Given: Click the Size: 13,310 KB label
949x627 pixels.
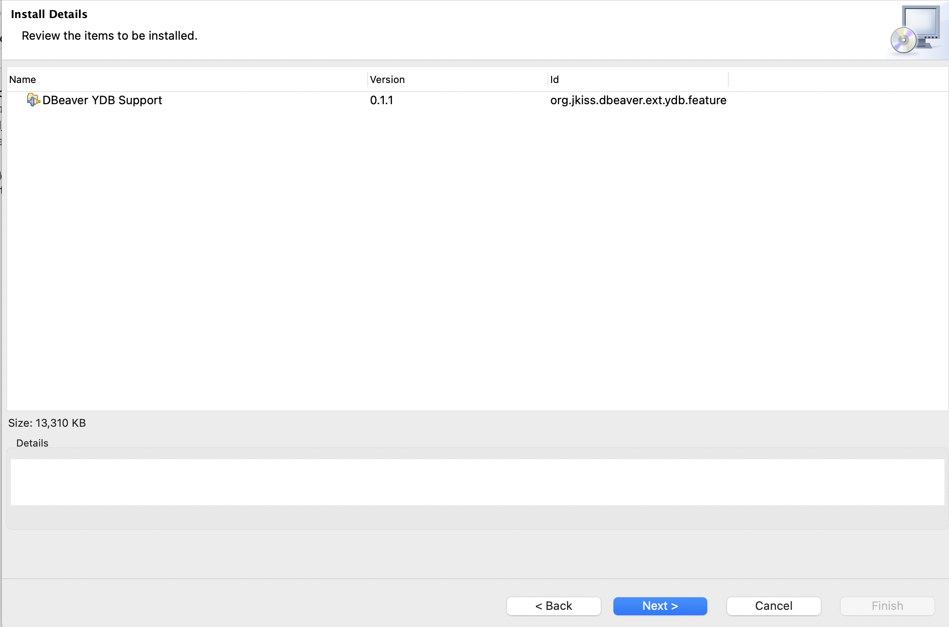Looking at the screenshot, I should coord(47,423).
